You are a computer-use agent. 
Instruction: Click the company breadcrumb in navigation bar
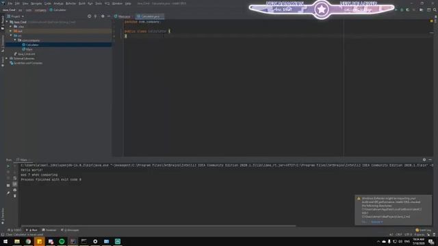(40, 10)
